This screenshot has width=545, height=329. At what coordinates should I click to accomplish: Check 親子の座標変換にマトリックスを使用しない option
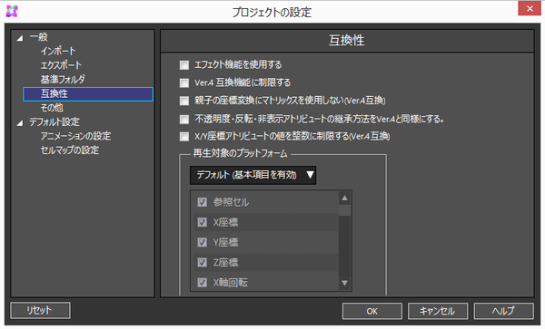(x=184, y=101)
